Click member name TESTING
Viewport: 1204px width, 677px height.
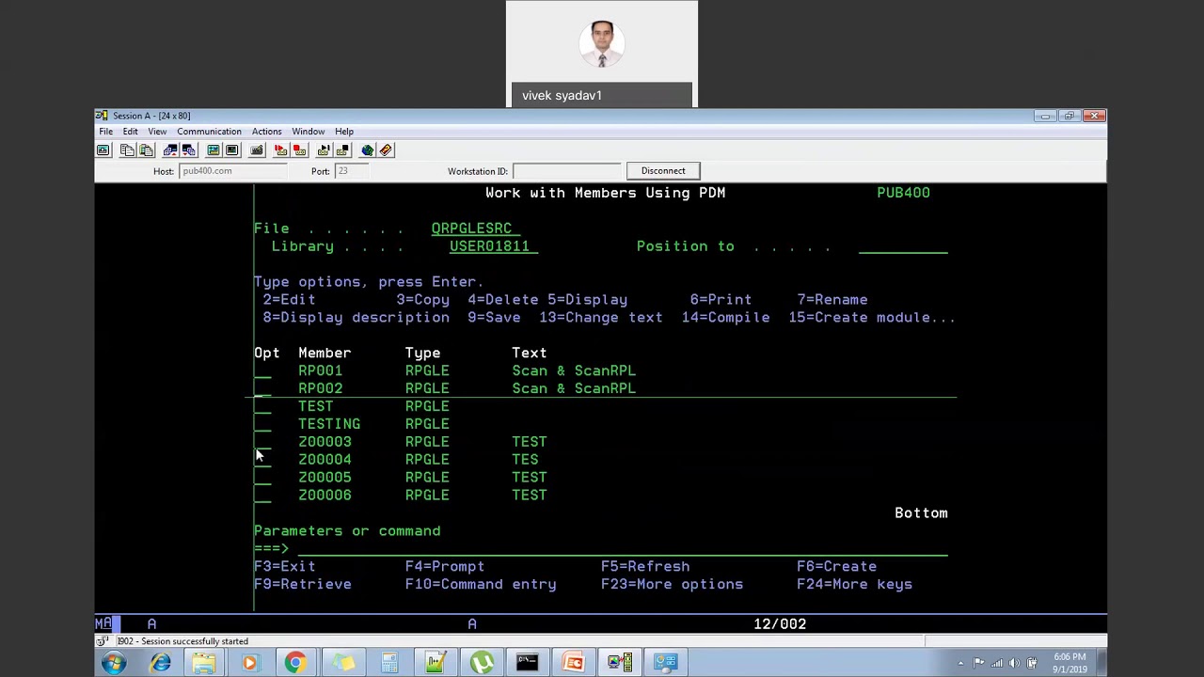329,424
